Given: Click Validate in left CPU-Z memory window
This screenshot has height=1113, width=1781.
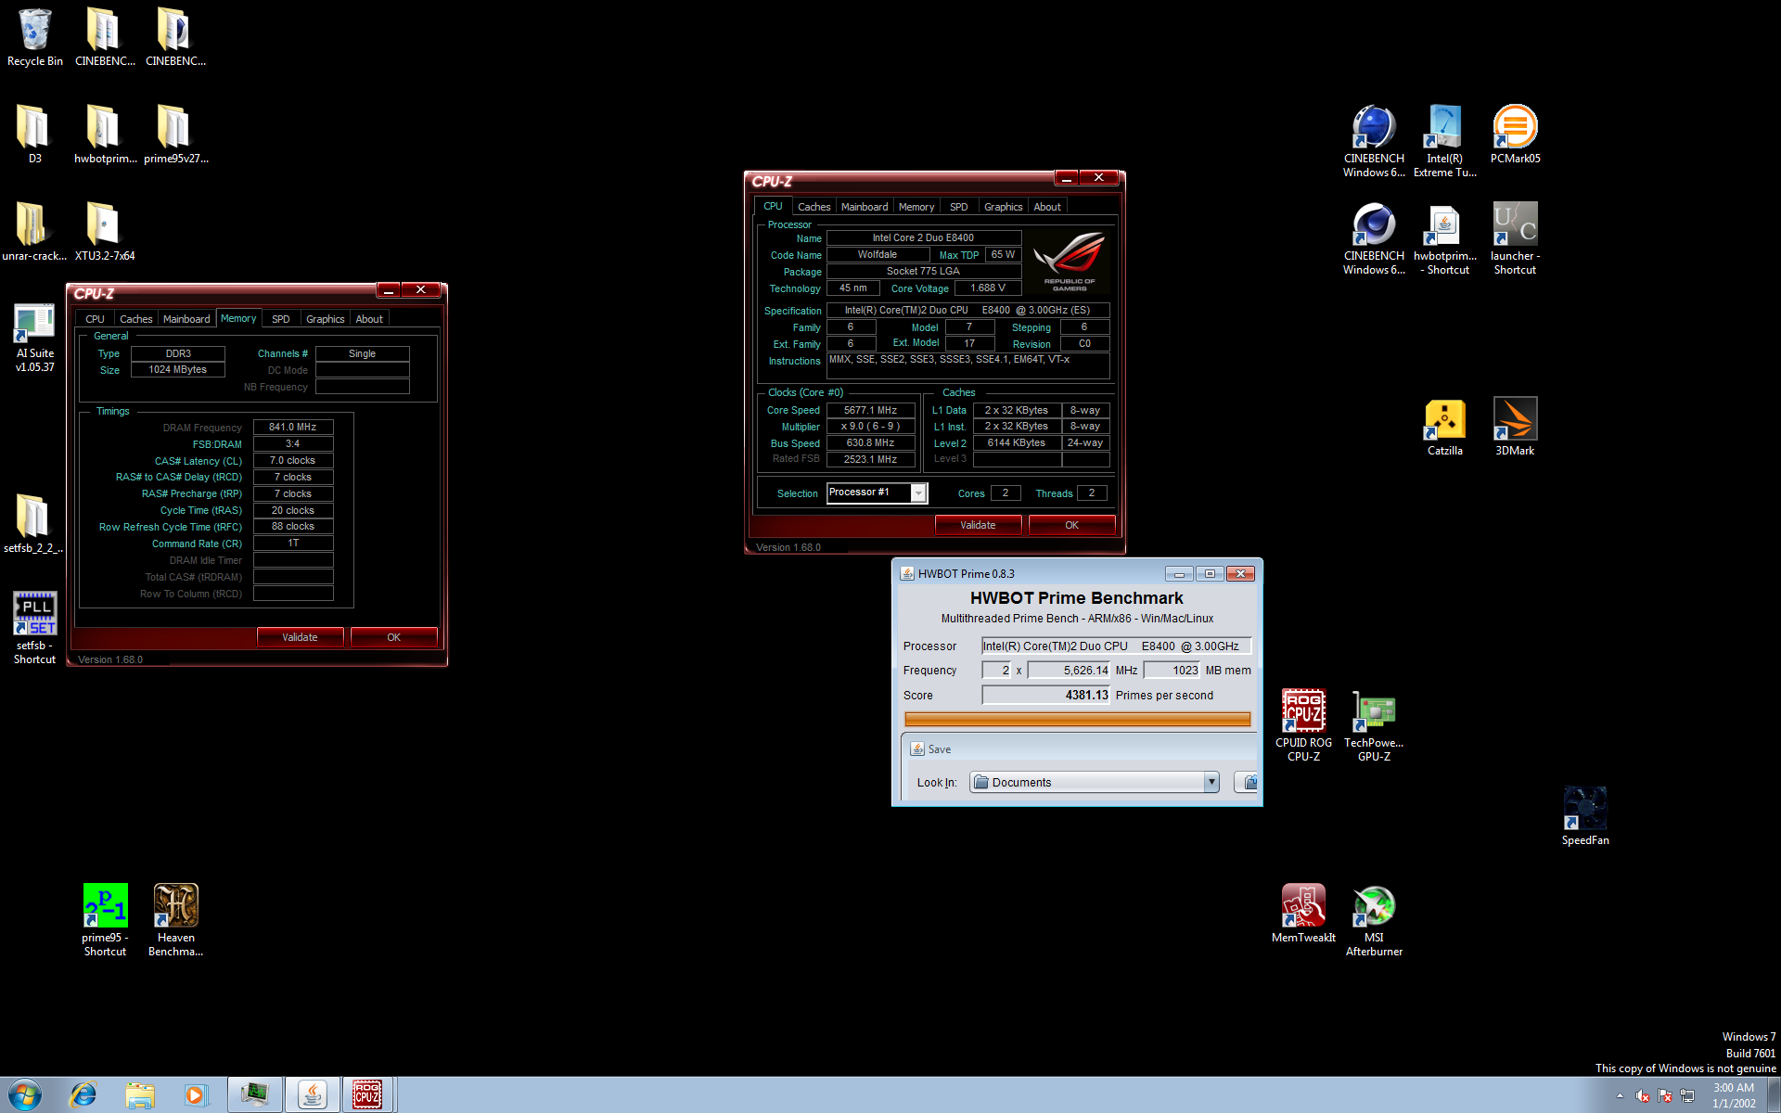Looking at the screenshot, I should 300,637.
